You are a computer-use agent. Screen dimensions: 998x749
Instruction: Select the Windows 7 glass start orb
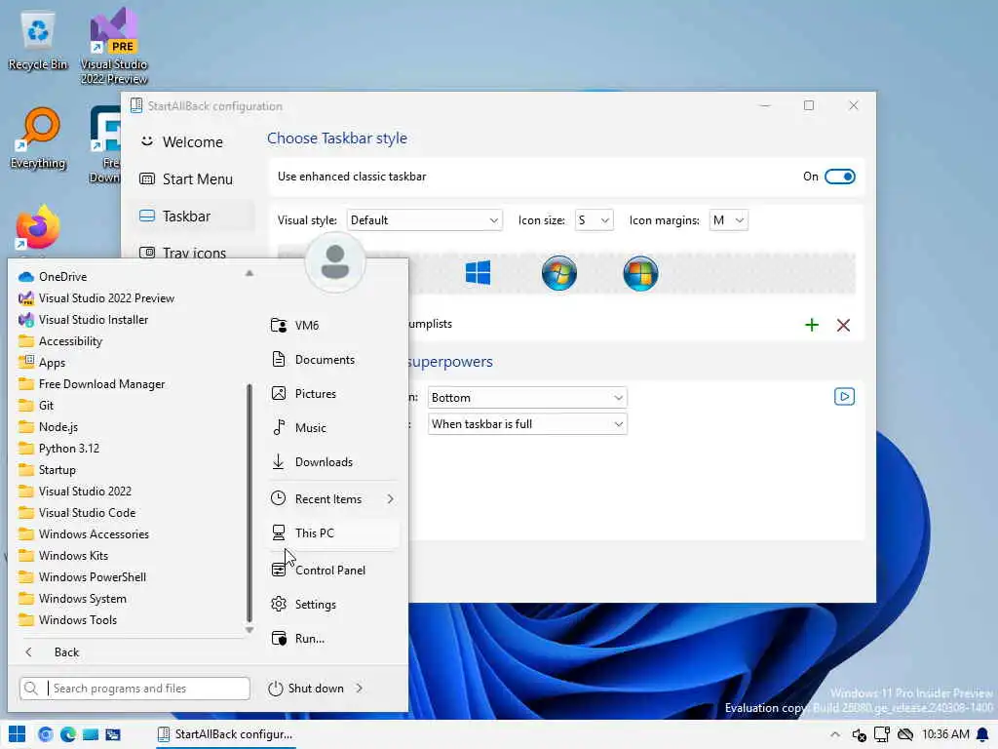pyautogui.click(x=559, y=273)
